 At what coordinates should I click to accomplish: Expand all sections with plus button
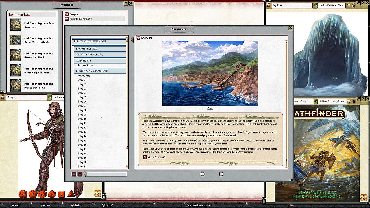point(74,174)
